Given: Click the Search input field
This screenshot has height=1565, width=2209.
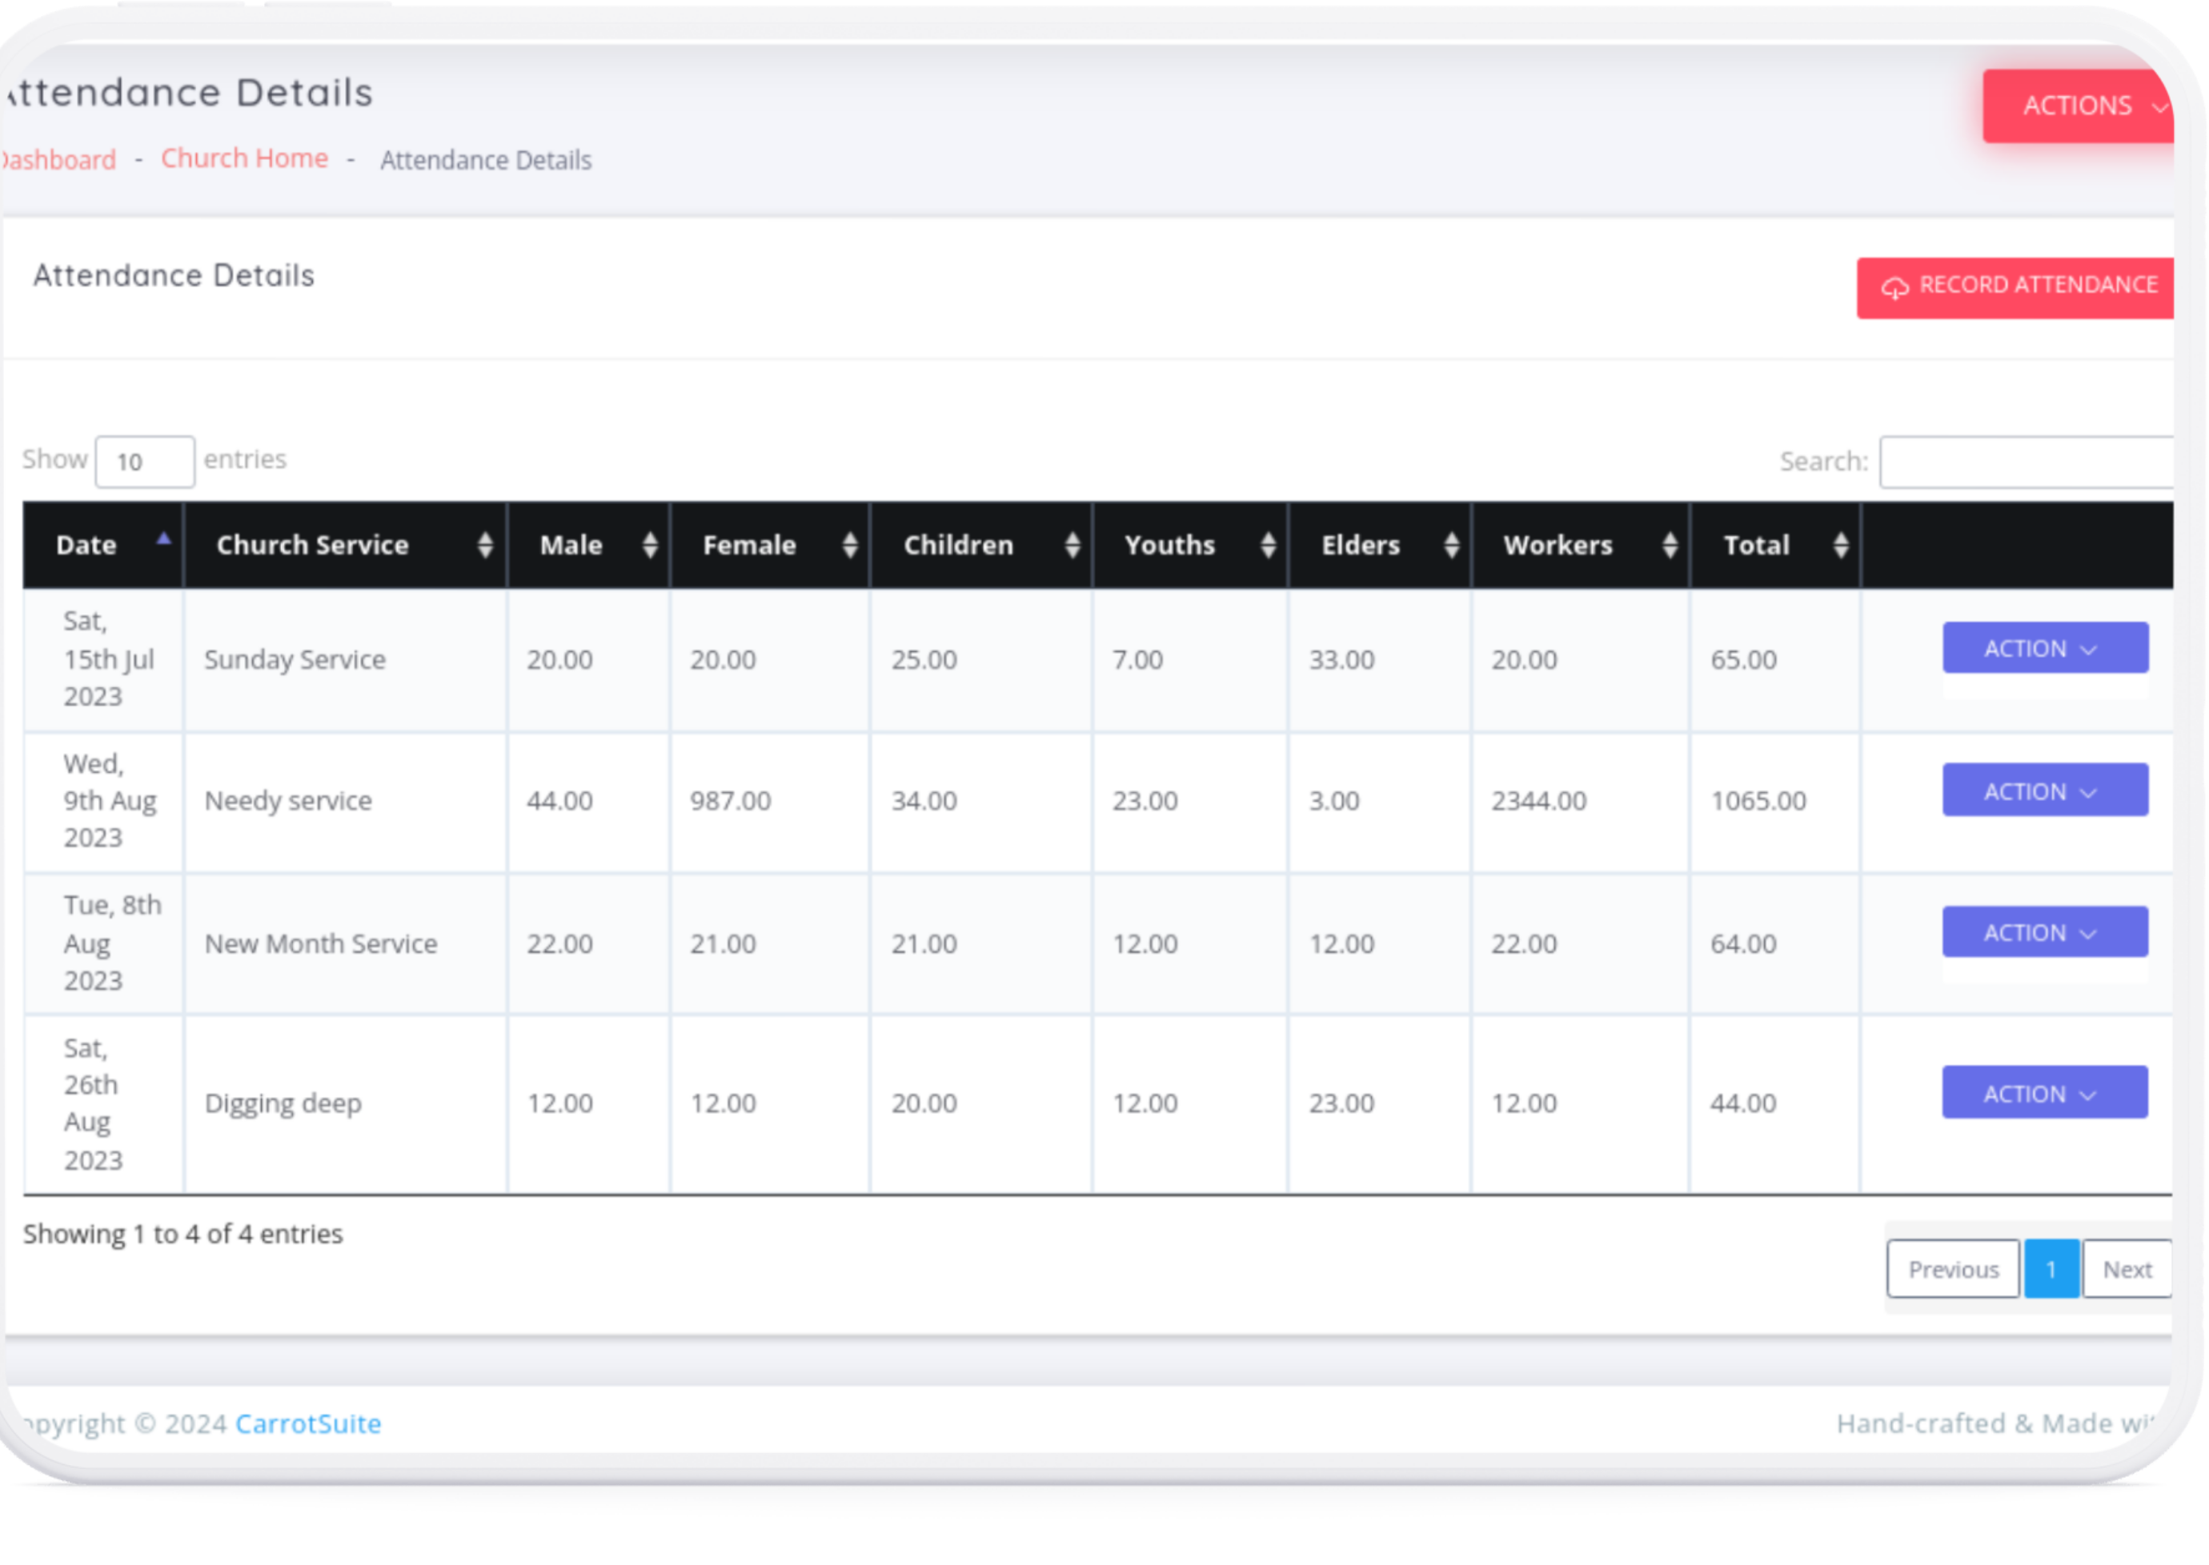Looking at the screenshot, I should click(2024, 462).
